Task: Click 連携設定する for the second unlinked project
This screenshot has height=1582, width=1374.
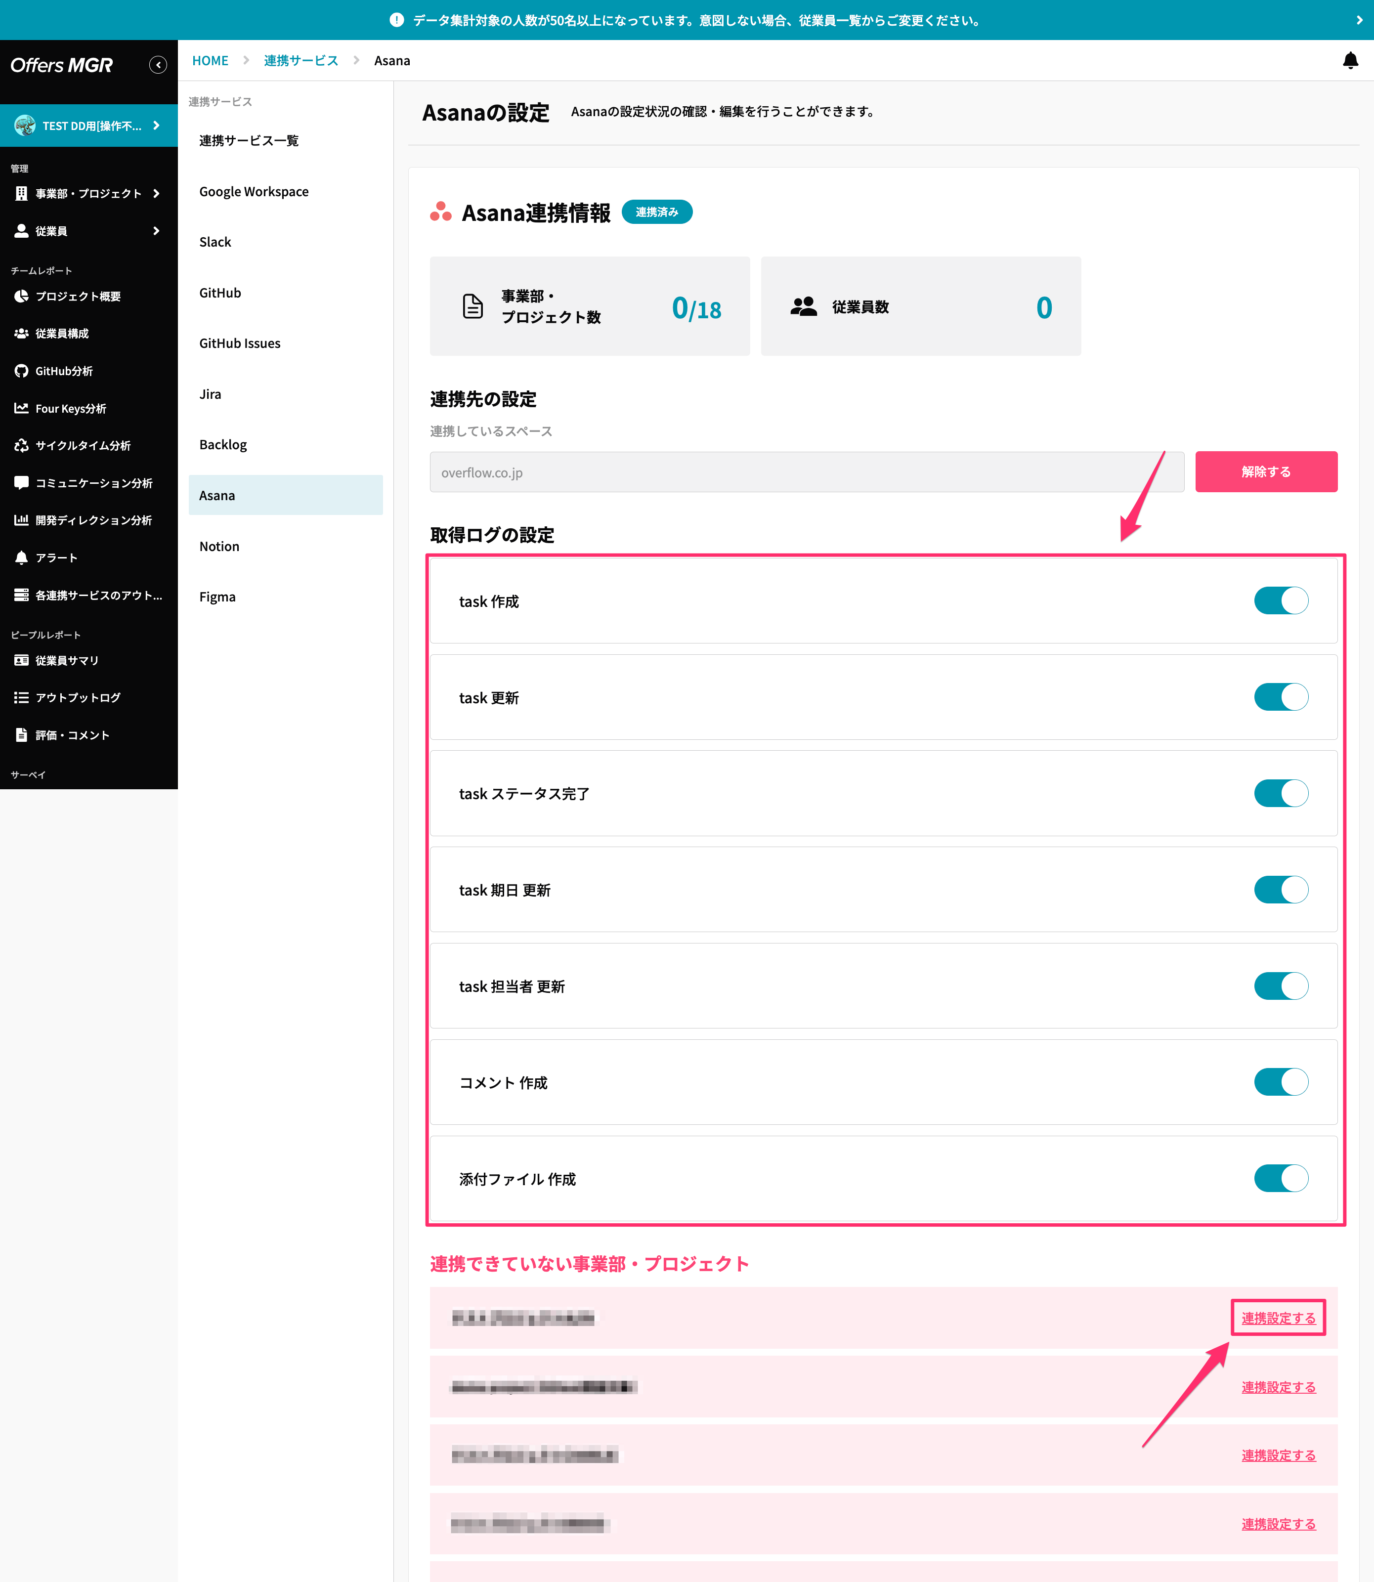Action: pyautogui.click(x=1278, y=1386)
